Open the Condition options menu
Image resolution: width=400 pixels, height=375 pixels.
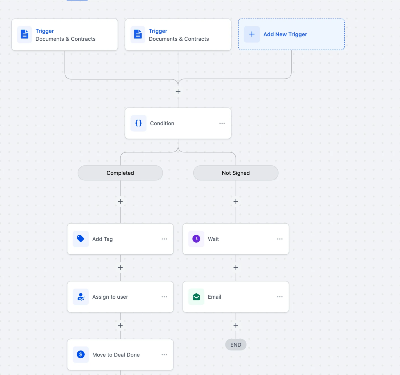[x=222, y=123]
